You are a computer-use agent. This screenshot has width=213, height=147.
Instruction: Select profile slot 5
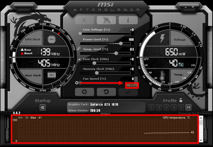point(181,107)
